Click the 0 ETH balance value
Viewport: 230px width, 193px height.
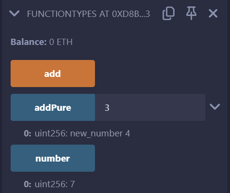click(61, 42)
